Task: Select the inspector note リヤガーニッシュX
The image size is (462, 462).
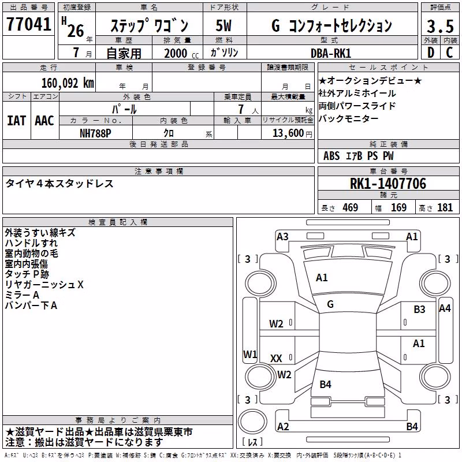Action: pyautogui.click(x=44, y=284)
